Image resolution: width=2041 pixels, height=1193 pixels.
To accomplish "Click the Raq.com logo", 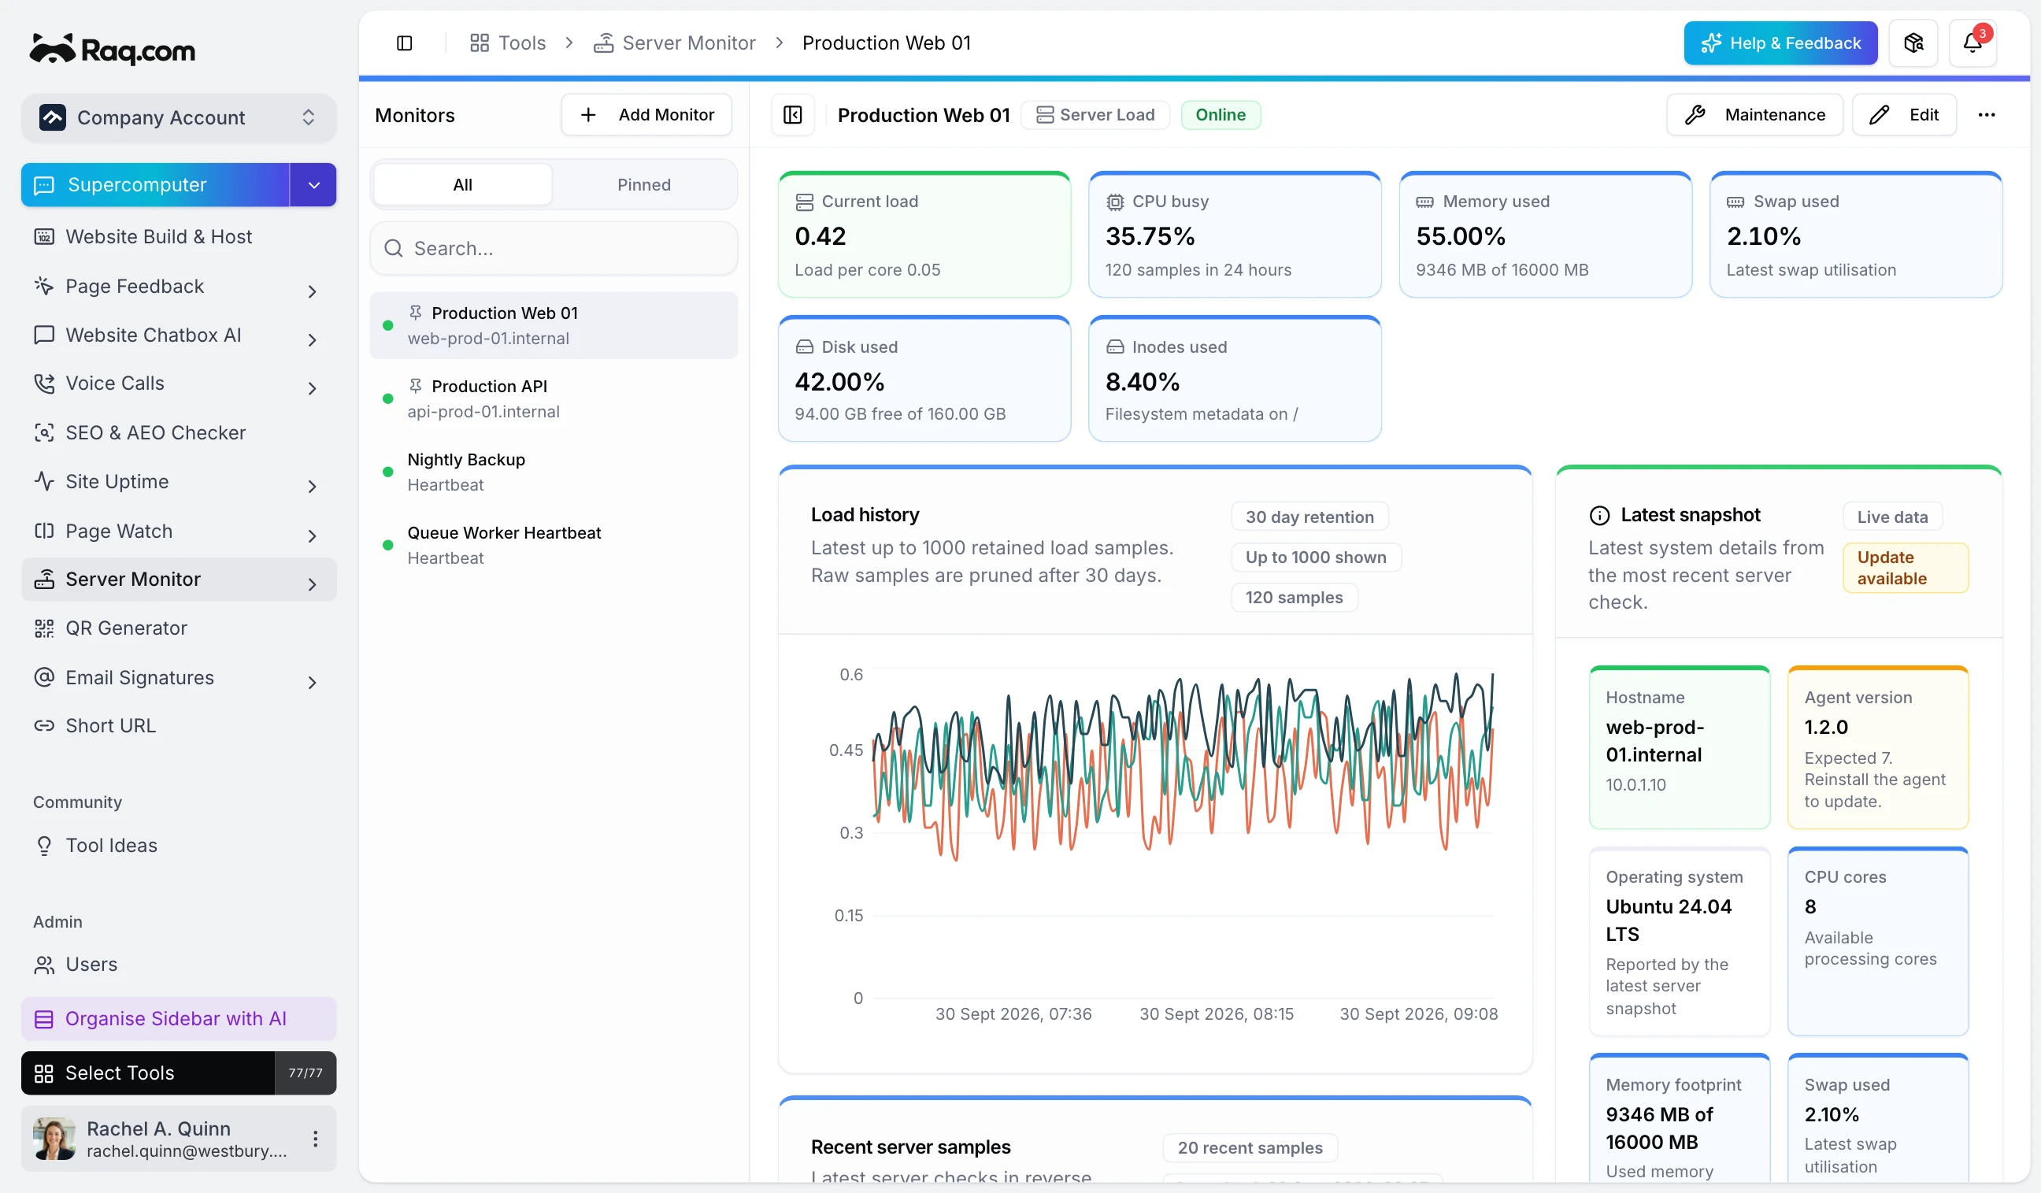I will [x=113, y=50].
